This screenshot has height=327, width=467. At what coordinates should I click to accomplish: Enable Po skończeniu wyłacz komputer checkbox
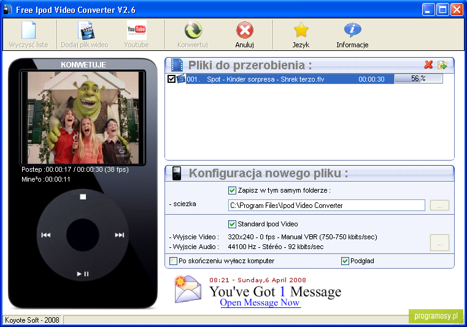pos(173,261)
